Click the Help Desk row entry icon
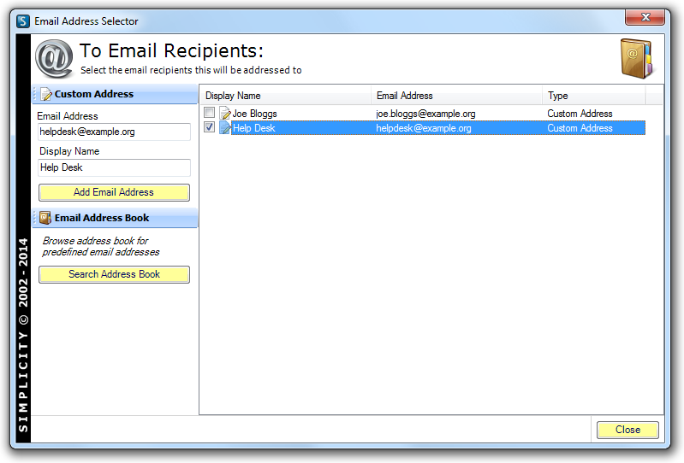 225,128
